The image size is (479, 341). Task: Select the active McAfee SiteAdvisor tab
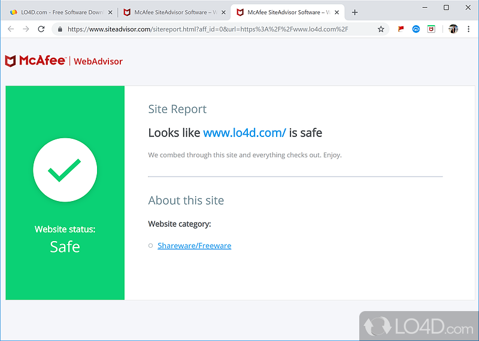click(x=287, y=13)
